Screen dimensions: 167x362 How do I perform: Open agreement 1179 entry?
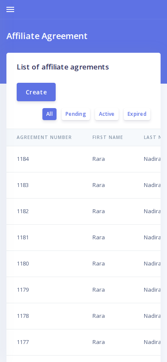83,290
